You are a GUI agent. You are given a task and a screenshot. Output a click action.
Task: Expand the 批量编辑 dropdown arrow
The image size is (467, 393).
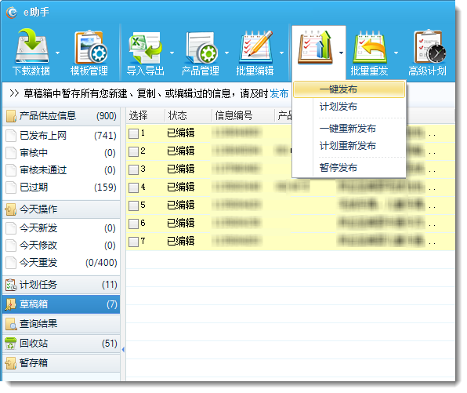(x=282, y=53)
